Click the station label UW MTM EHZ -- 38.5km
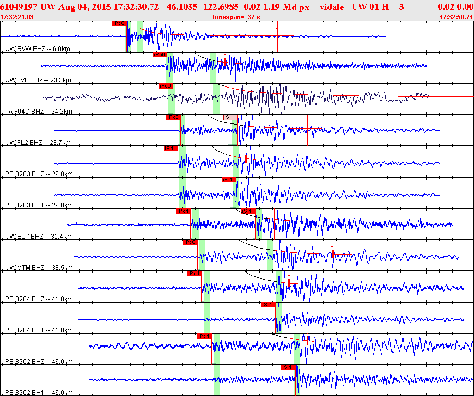 [x=39, y=268]
